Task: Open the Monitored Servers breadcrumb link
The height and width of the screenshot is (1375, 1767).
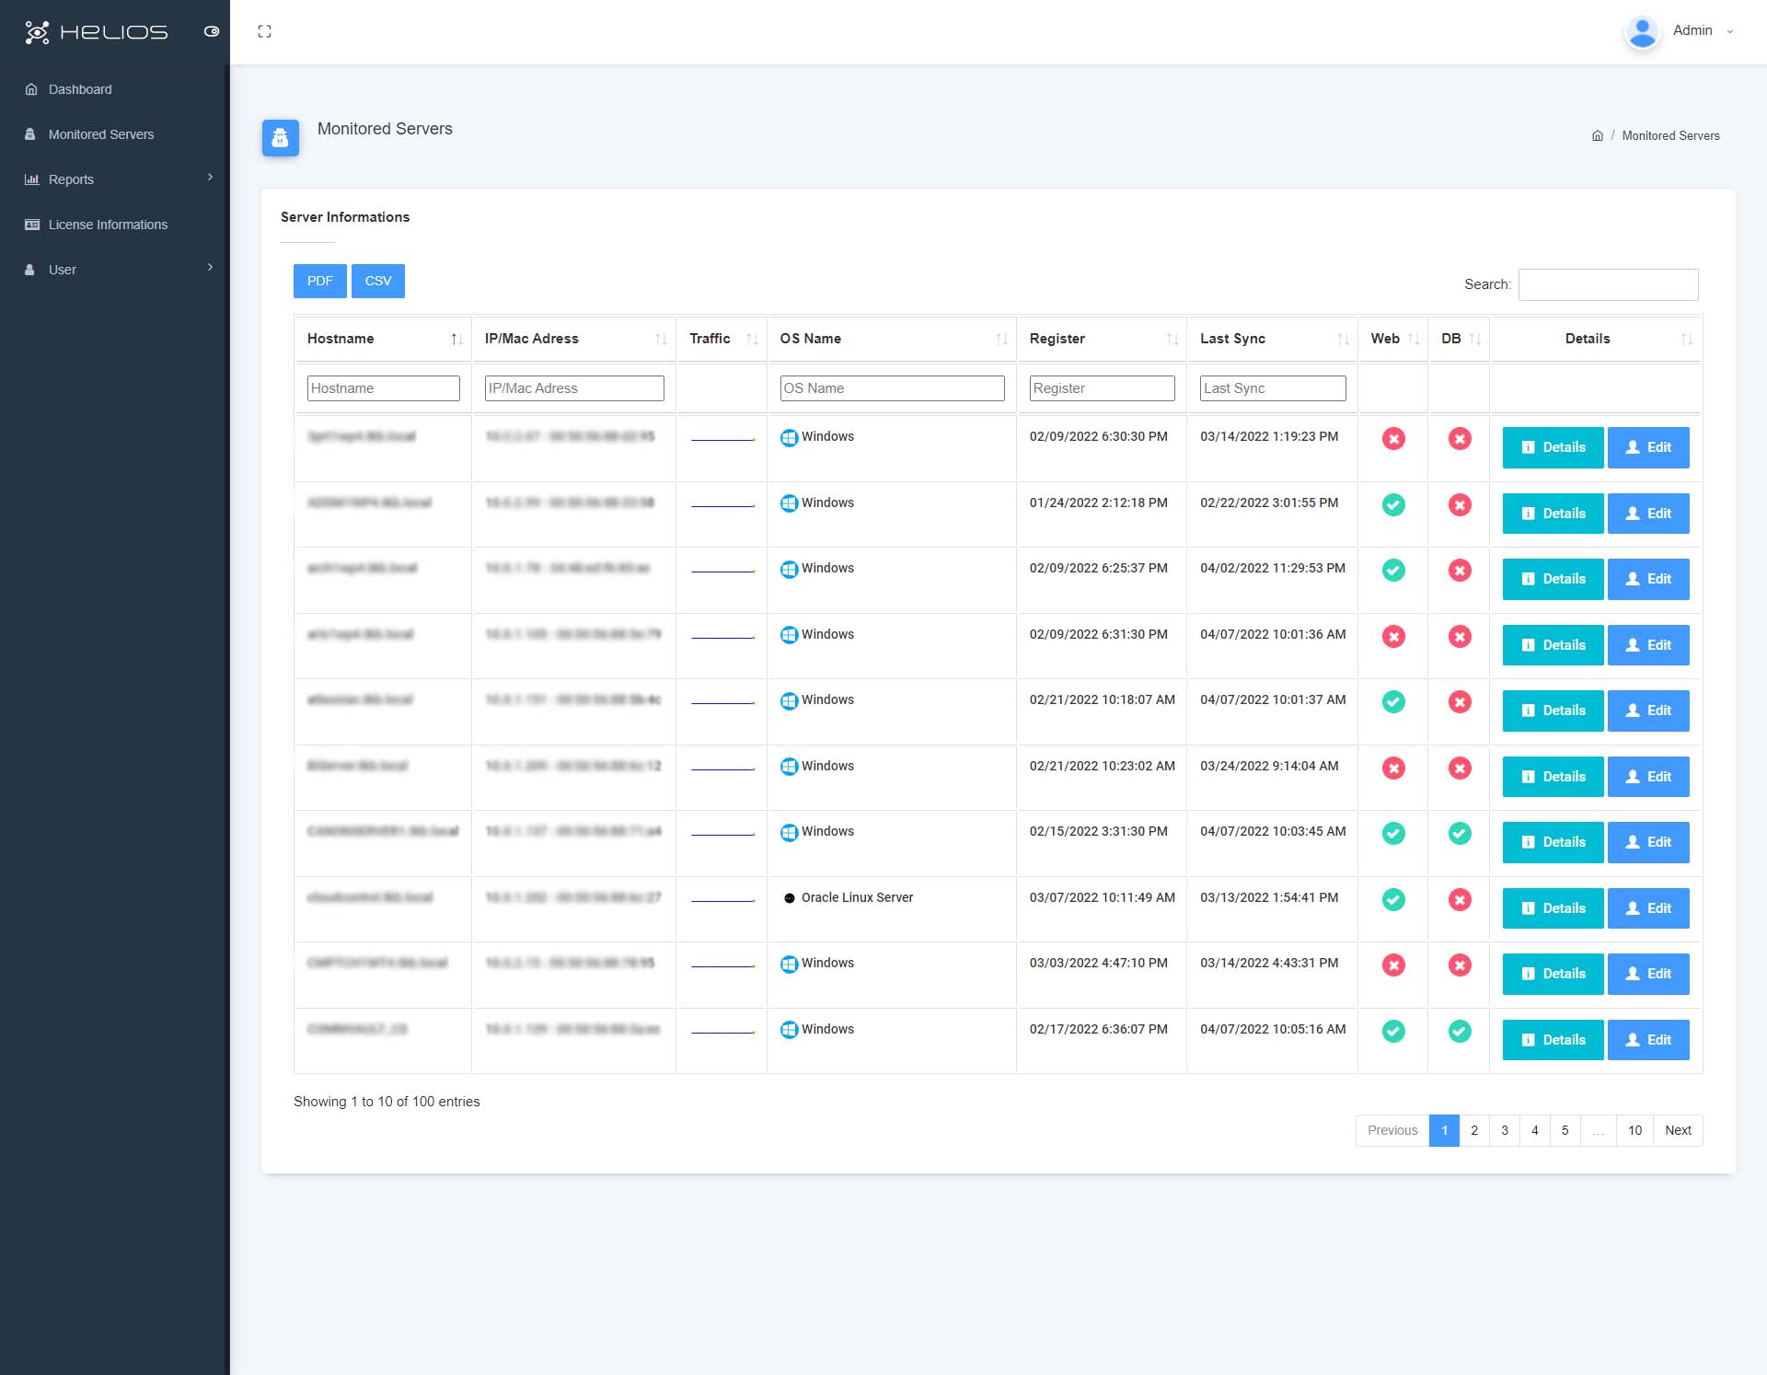Action: pos(1670,134)
